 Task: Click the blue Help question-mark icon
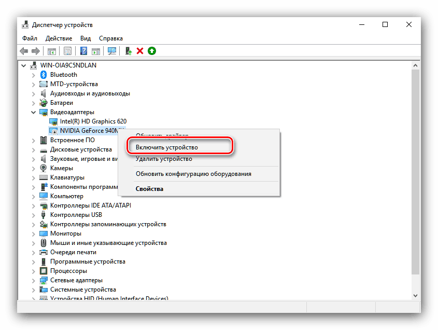coord(83,51)
